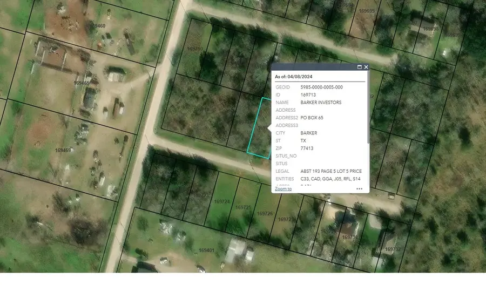Screen dimensions: 486x291
Task: Click the GEOID value 5985-0000-0005-000
Action: coord(321,87)
